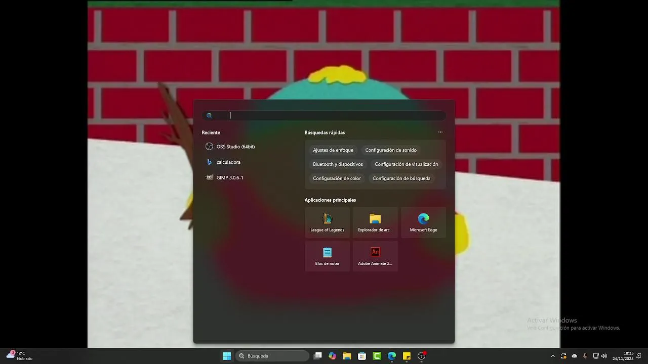Select Configuración de sonido quick search
This screenshot has width=648, height=364.
(x=391, y=150)
